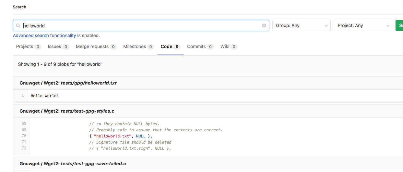Open the Advanced search functionality link

coord(44,35)
